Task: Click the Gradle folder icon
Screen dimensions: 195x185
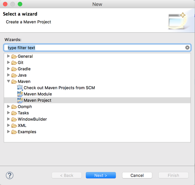Action: [14, 69]
